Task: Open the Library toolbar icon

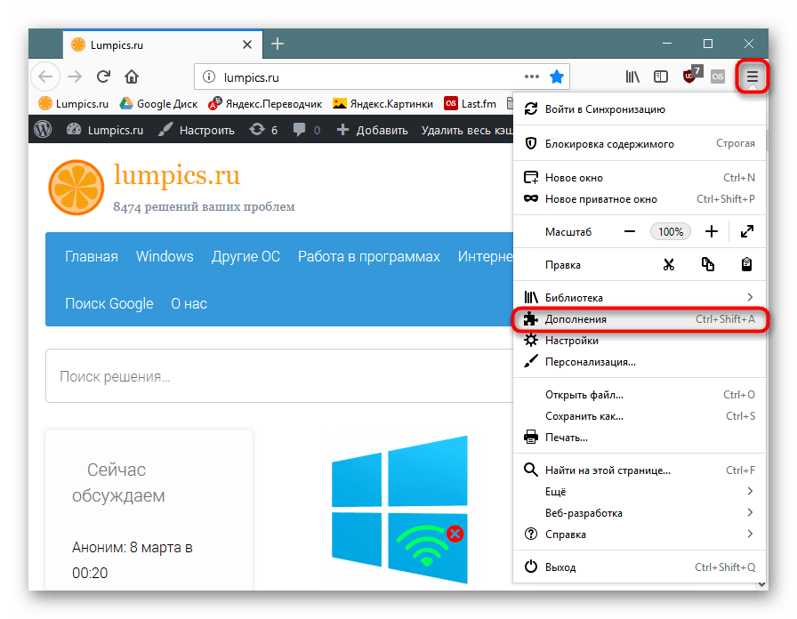Action: click(x=632, y=76)
